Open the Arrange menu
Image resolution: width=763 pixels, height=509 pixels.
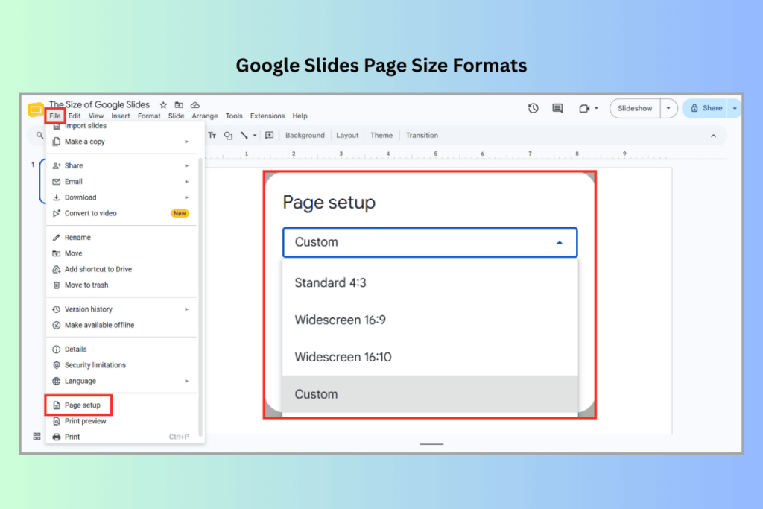tap(204, 116)
